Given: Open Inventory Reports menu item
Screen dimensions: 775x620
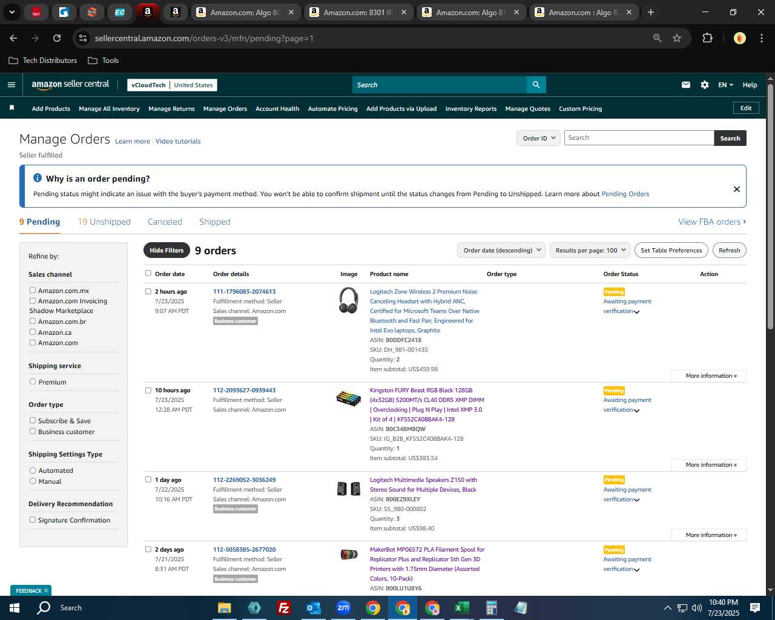Looking at the screenshot, I should tap(471, 109).
